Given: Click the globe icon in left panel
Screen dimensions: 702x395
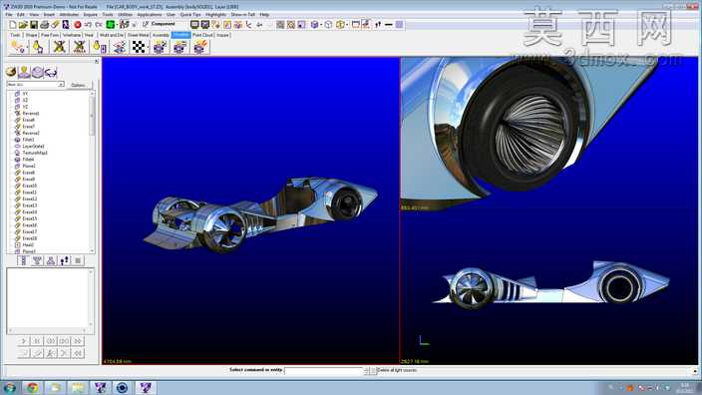Looking at the screenshot, I should [11, 72].
